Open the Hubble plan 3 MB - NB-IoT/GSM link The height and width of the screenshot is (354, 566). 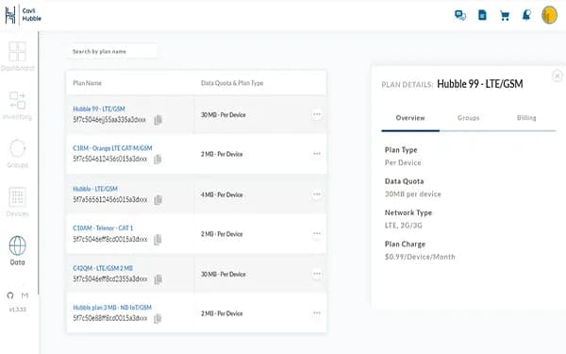112,308
